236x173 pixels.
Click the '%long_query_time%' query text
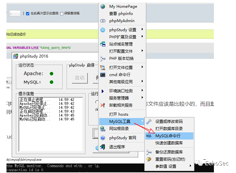(x=55, y=48)
